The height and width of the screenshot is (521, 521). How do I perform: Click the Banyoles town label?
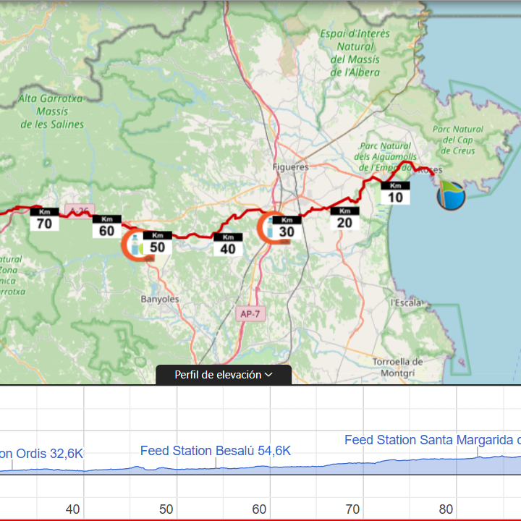[159, 299]
